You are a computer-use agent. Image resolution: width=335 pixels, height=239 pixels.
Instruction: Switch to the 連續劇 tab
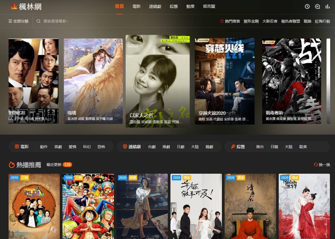(x=155, y=6)
